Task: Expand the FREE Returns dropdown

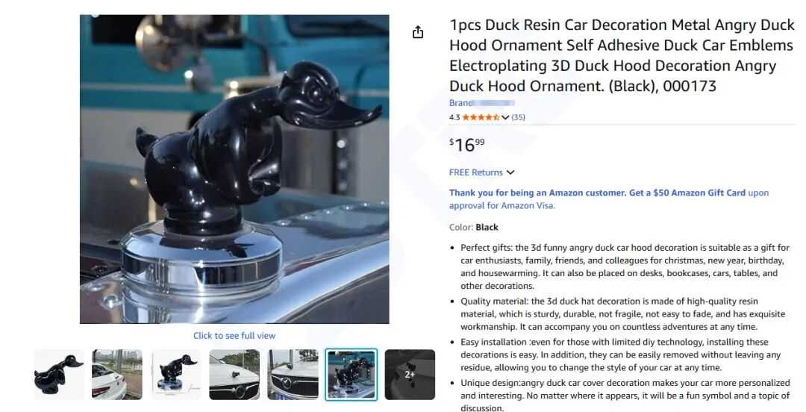Action: tap(510, 172)
